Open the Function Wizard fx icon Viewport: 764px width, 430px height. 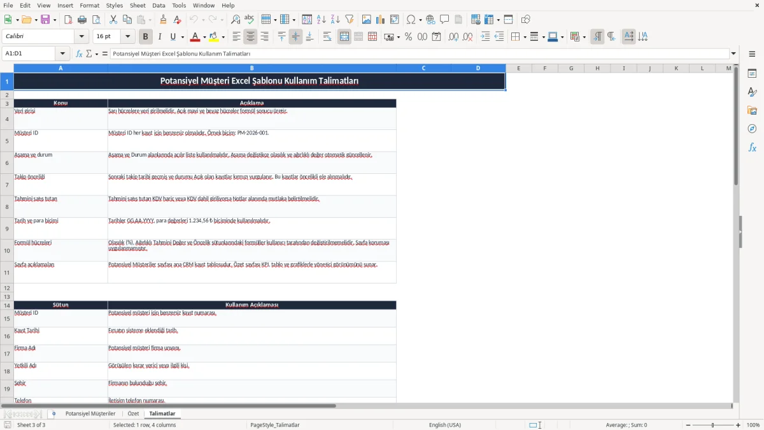pyautogui.click(x=80, y=54)
